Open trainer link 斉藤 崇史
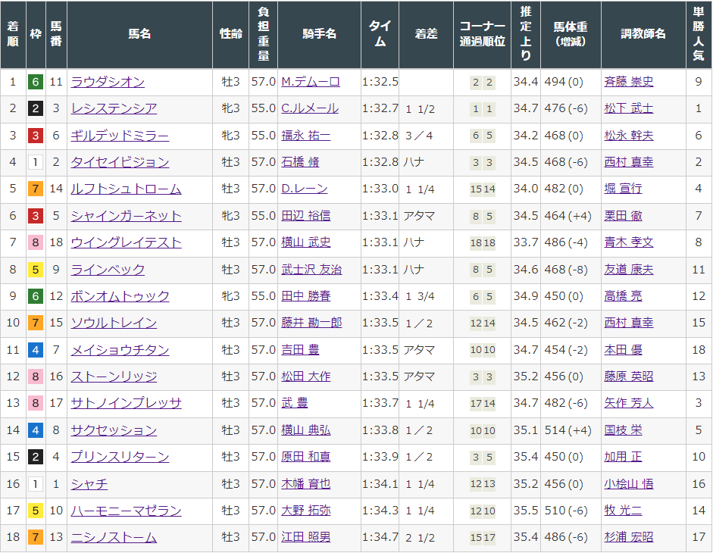 [629, 82]
